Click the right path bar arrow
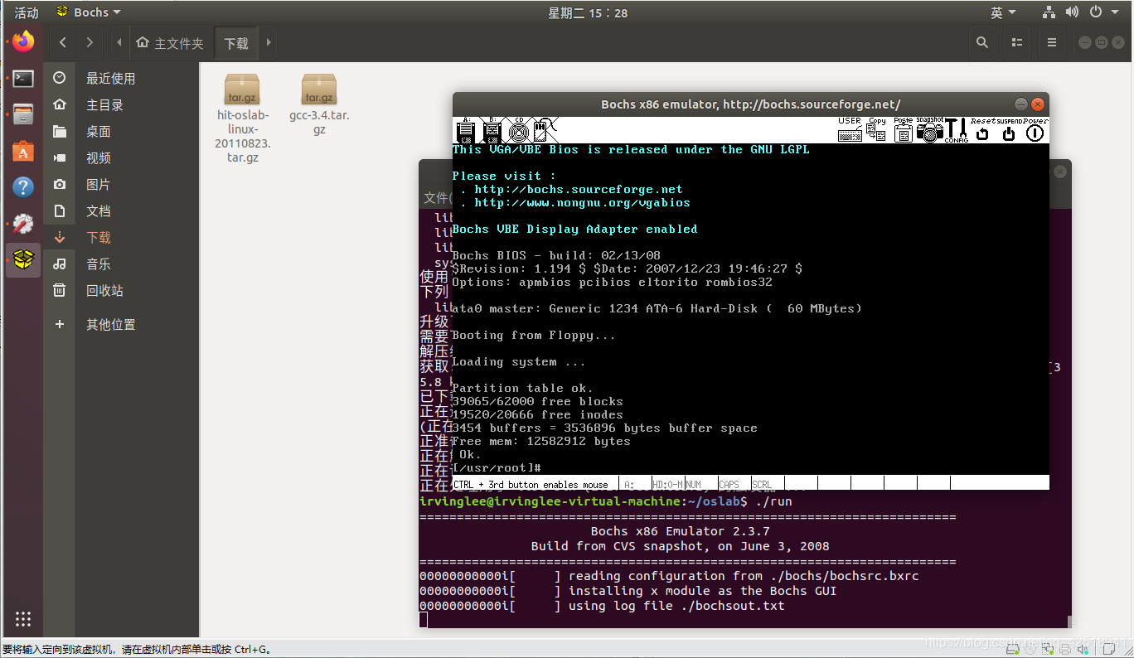Screen dimensions: 1134x658 click(x=268, y=42)
